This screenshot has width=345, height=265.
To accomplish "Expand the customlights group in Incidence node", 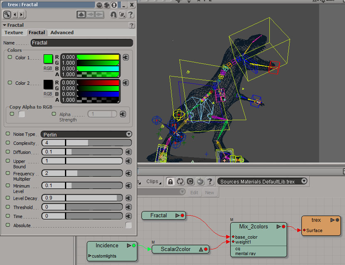I will 90,256.
